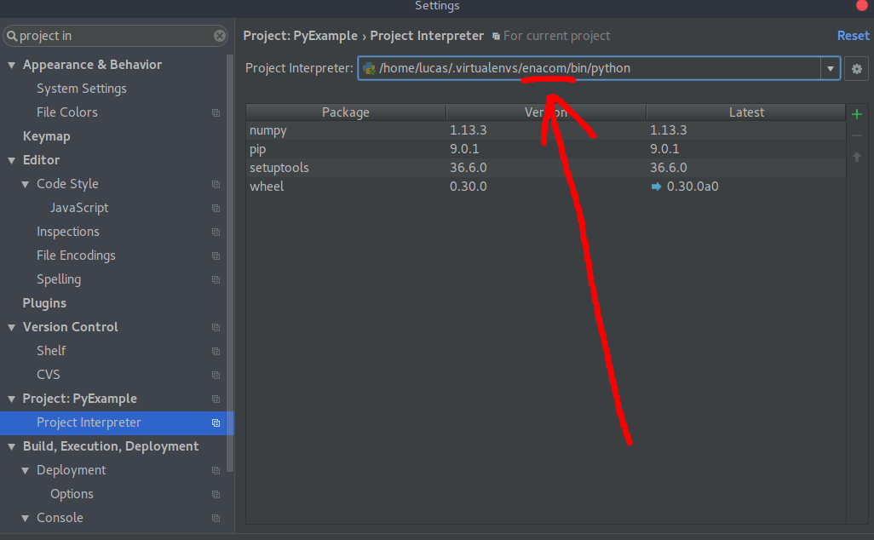
Task: Clear the settings search field
Action: coord(220,36)
